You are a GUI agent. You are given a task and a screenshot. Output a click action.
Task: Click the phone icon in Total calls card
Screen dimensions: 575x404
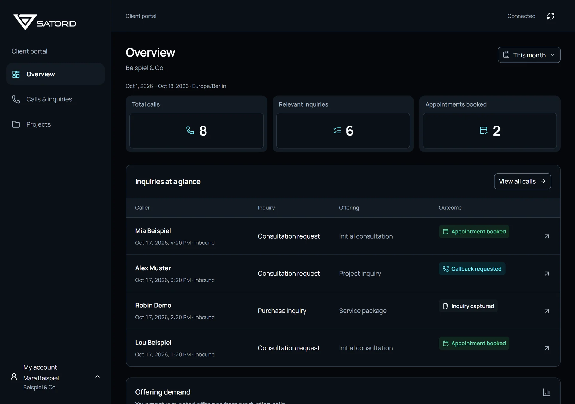click(190, 130)
